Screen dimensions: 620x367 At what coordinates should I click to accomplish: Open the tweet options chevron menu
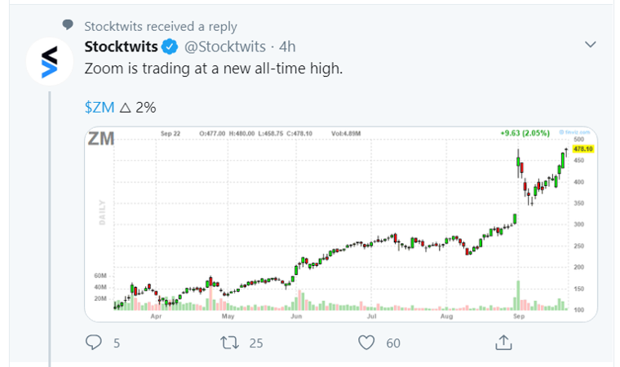(x=593, y=43)
